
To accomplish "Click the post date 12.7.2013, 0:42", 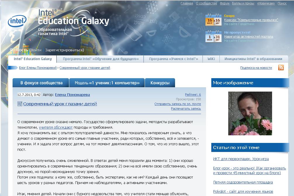I will pyautogui.click(x=29, y=95).
